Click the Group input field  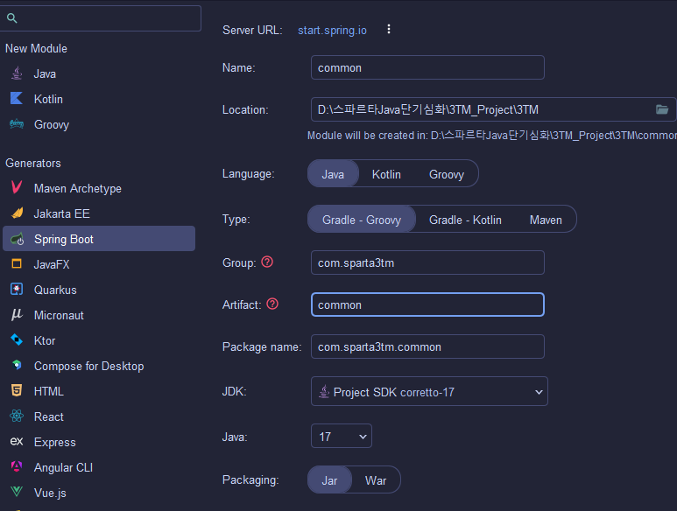tap(427, 262)
